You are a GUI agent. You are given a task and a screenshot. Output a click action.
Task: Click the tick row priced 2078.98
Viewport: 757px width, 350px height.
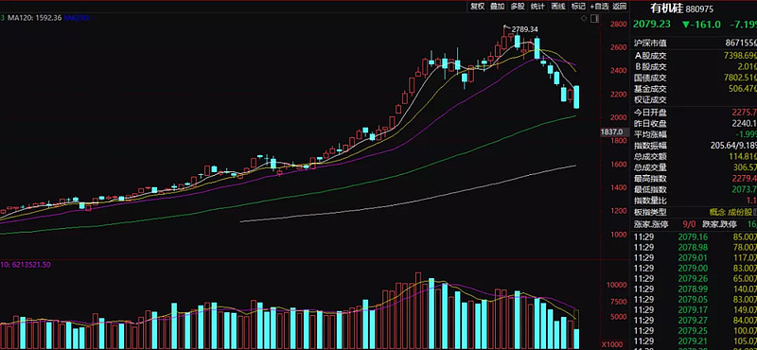(695, 247)
